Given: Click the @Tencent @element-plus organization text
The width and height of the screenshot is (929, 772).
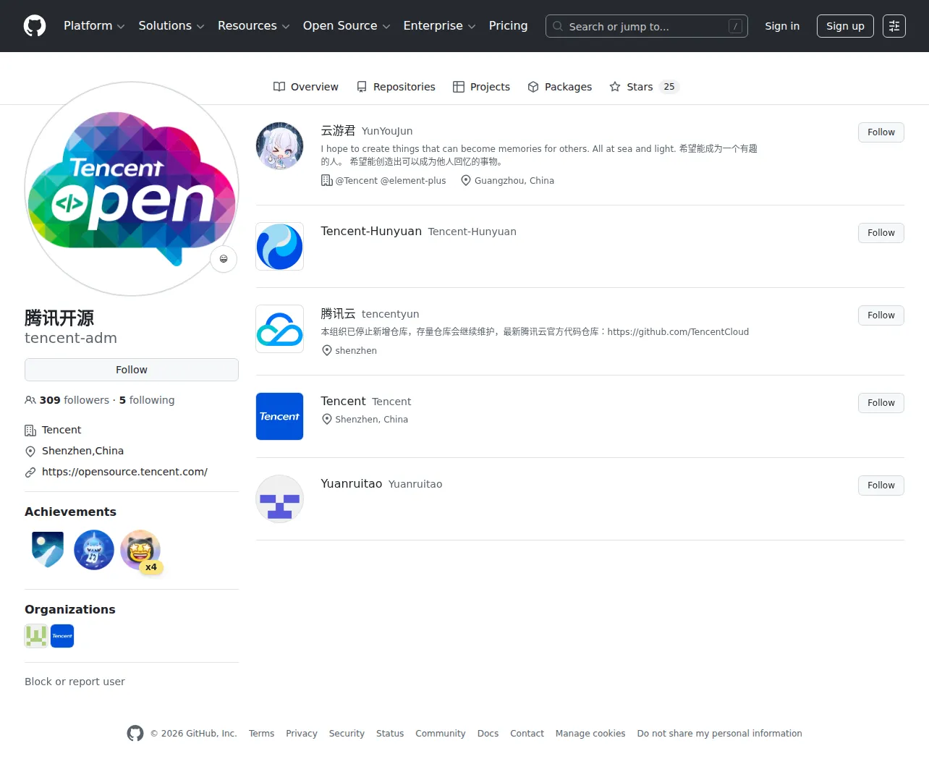Looking at the screenshot, I should click(391, 181).
